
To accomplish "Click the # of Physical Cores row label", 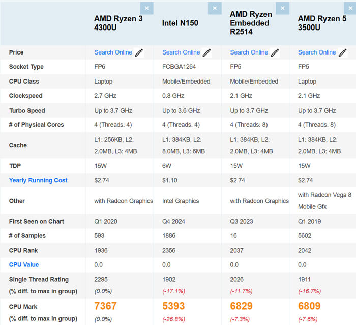I will tap(36, 125).
